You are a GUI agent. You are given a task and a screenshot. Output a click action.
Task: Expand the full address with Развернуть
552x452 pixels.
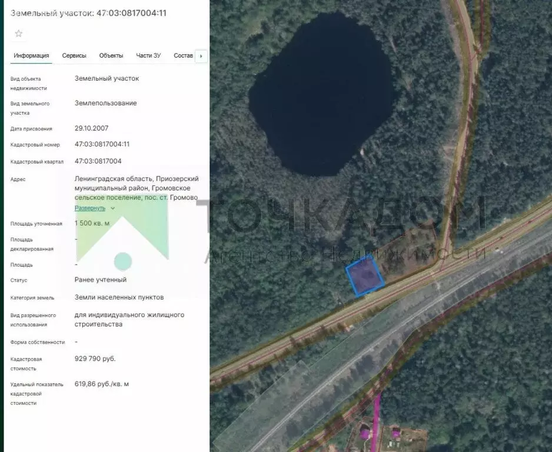point(90,208)
